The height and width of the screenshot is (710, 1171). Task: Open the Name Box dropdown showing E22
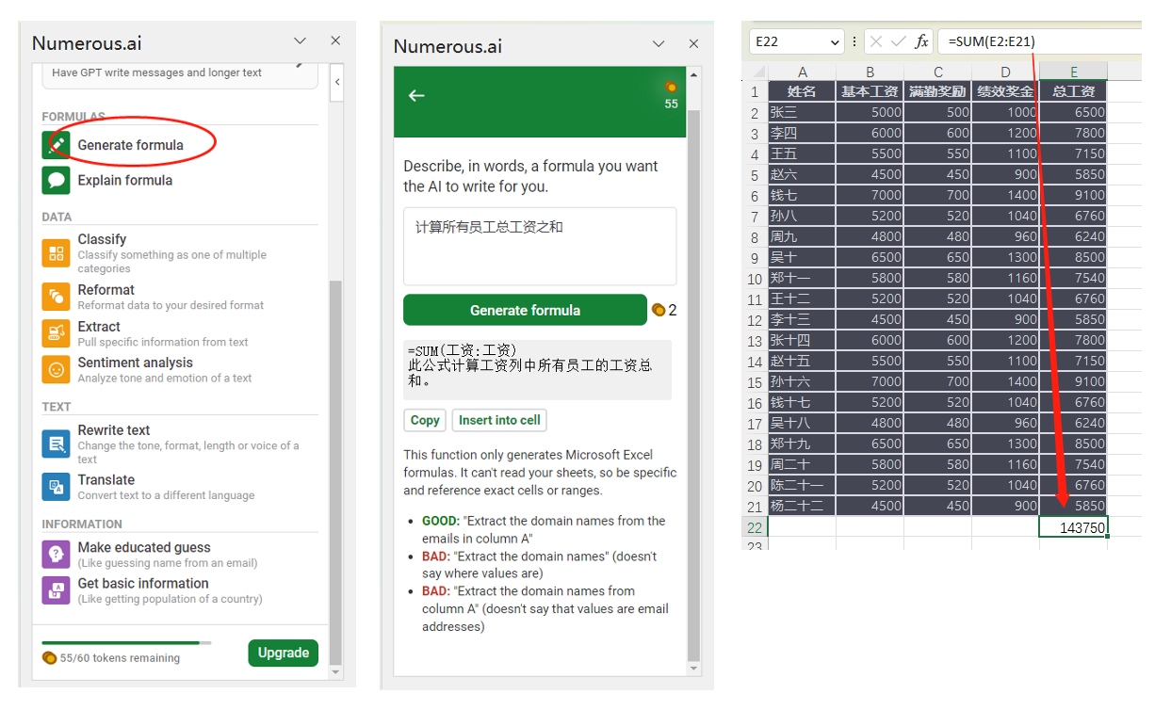[835, 42]
